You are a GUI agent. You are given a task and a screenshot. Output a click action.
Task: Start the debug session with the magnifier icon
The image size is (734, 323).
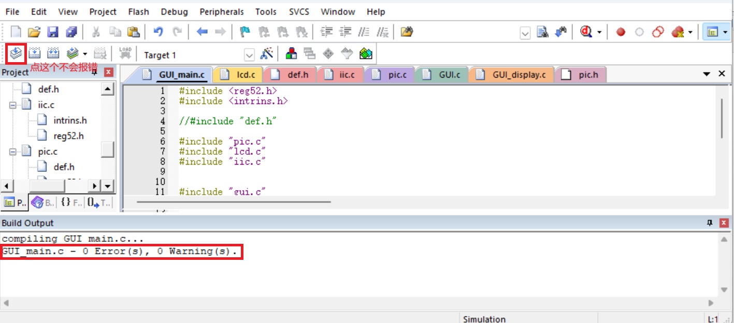tap(586, 32)
